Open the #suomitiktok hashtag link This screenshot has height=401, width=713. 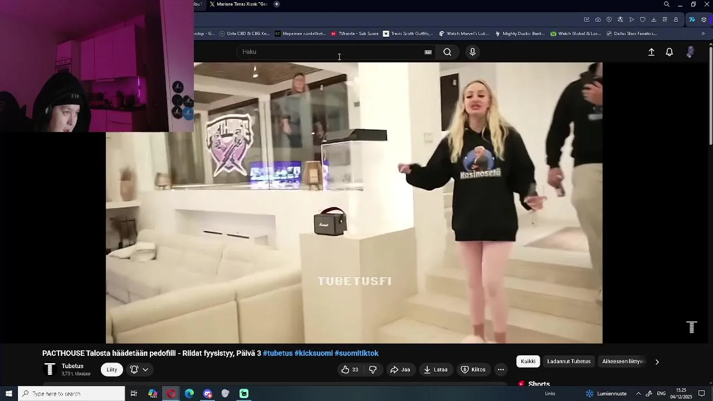point(356,353)
